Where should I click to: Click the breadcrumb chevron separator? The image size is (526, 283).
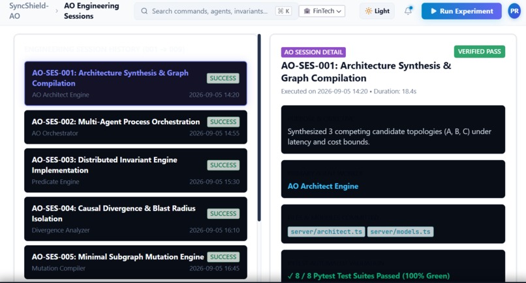pos(56,11)
